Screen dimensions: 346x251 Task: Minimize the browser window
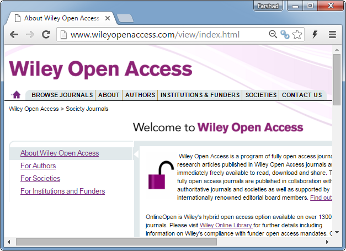point(295,6)
